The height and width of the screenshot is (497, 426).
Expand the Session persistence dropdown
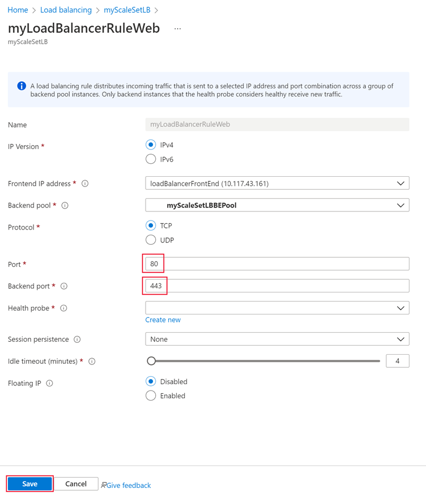pyautogui.click(x=277, y=339)
